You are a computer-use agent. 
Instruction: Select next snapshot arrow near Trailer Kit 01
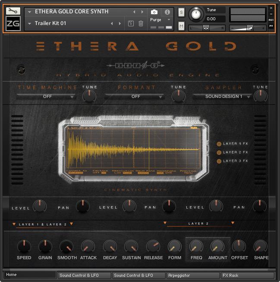coord(120,24)
